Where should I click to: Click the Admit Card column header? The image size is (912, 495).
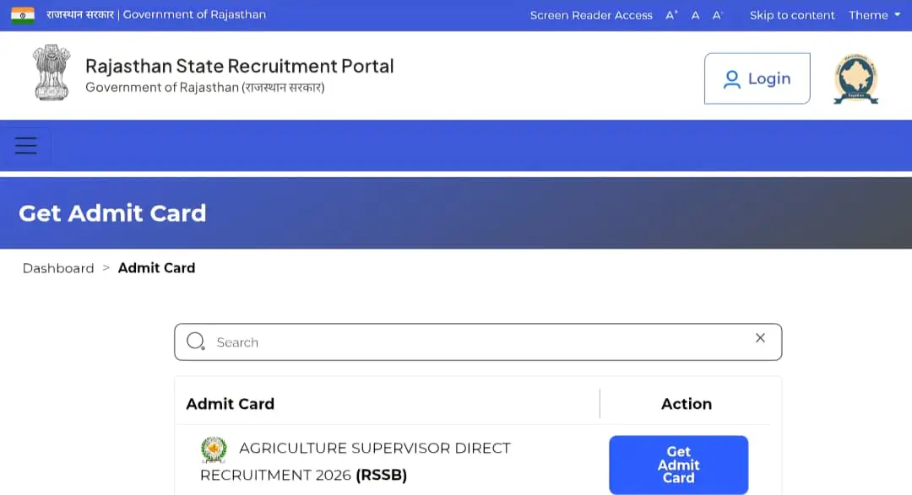click(230, 404)
